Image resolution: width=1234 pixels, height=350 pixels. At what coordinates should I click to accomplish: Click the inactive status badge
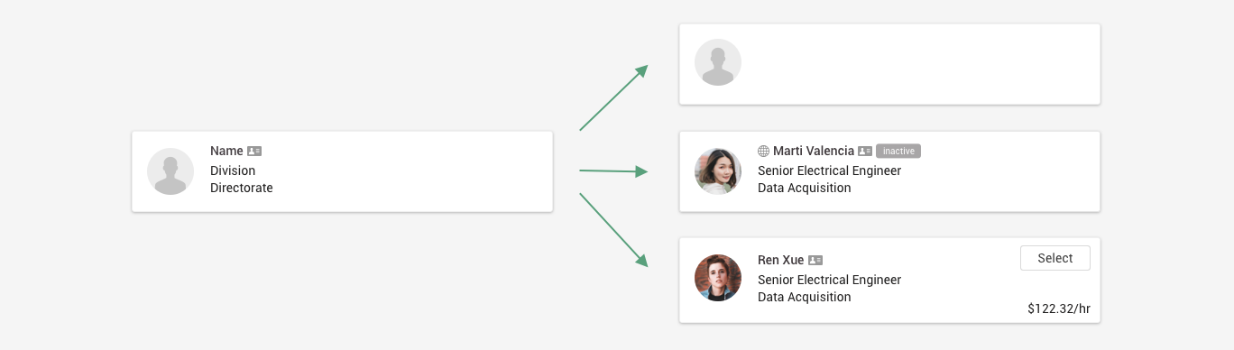click(x=898, y=152)
